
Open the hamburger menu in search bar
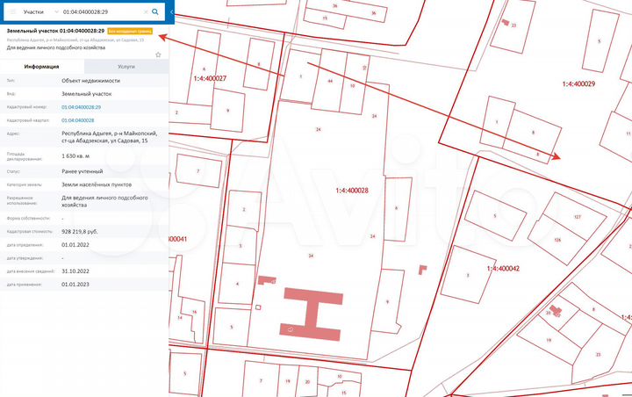(11, 12)
